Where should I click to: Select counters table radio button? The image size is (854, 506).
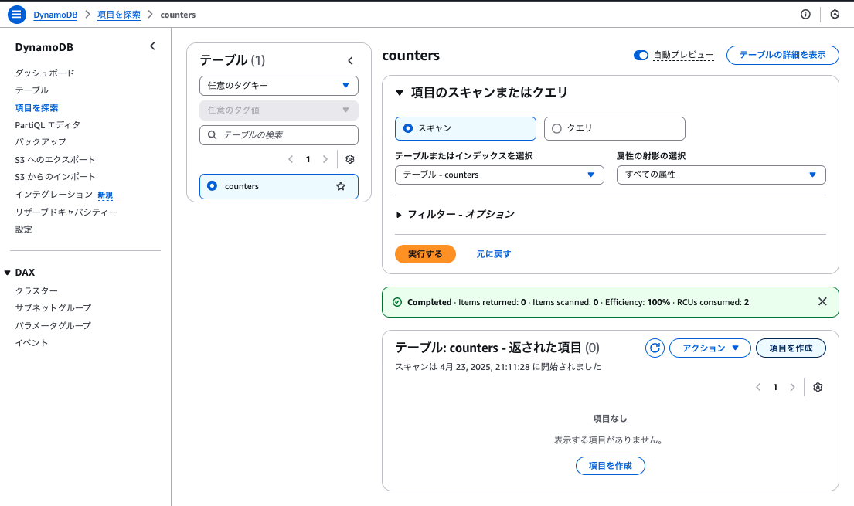point(213,185)
